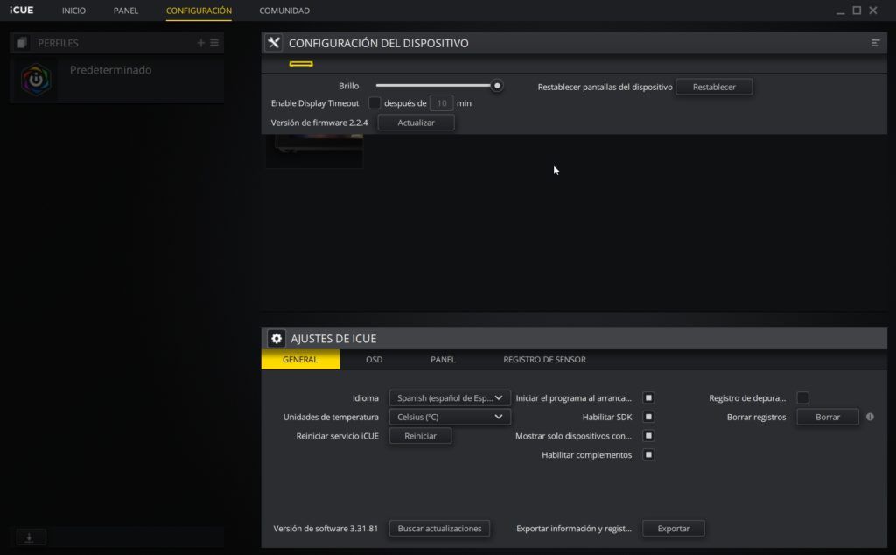Toggle Habilitar SDK checkbox
896x555 pixels.
click(648, 417)
